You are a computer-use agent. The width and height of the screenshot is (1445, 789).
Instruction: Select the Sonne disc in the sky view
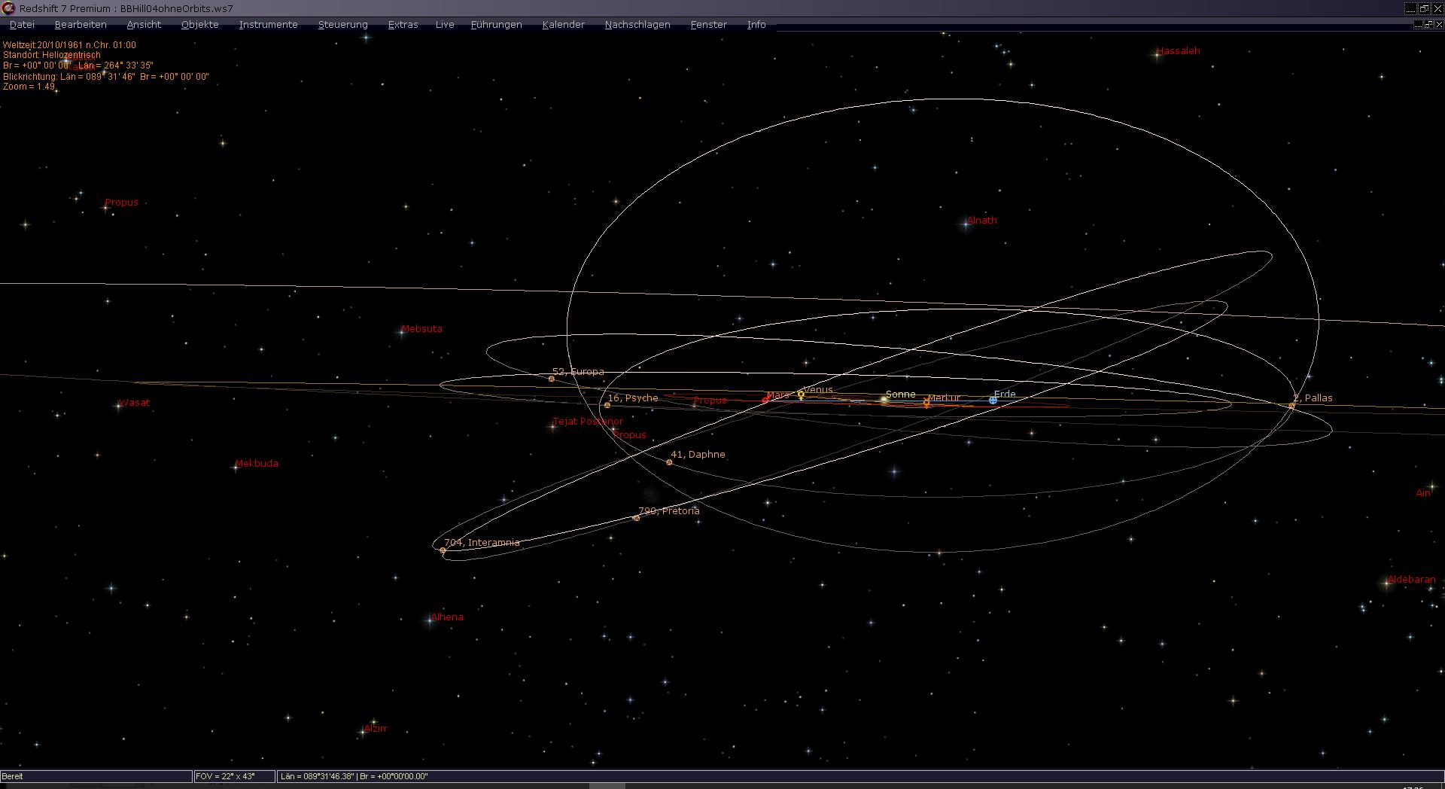(884, 401)
